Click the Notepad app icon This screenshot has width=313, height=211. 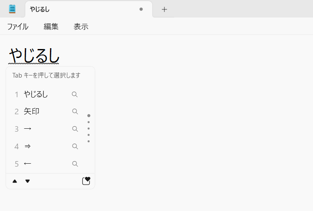pyautogui.click(x=12, y=9)
